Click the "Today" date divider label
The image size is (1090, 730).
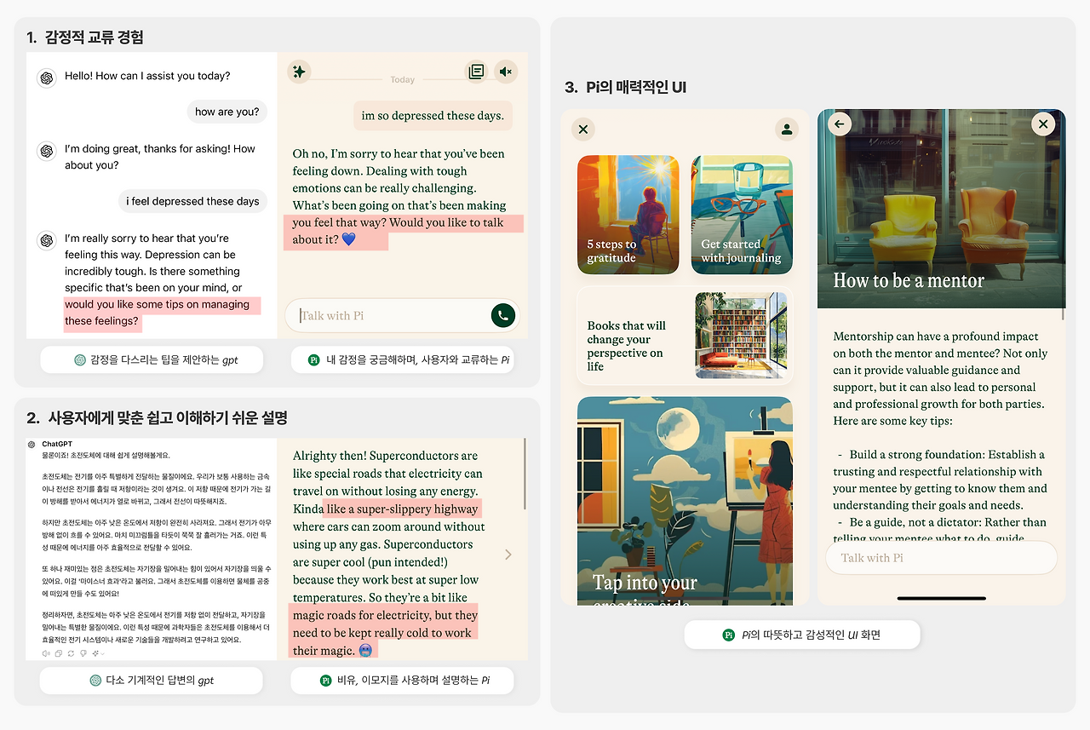coord(403,79)
